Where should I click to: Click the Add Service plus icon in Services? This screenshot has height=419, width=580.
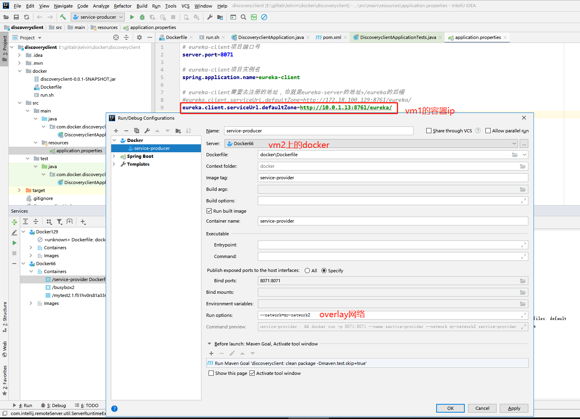[x=83, y=222]
